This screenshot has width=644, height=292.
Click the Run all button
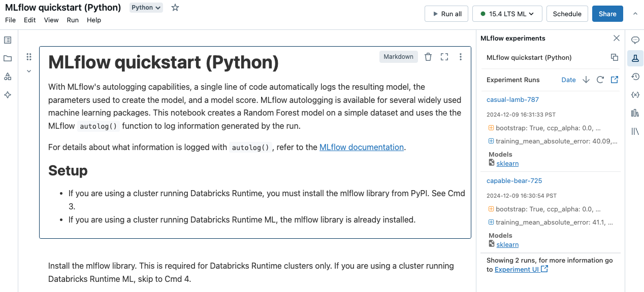coord(446,14)
